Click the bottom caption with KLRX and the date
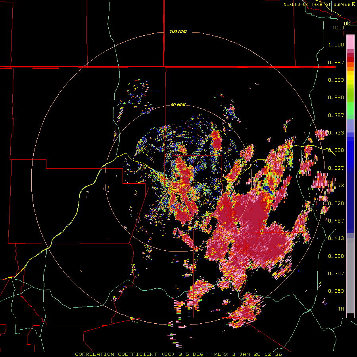 (x=178, y=354)
